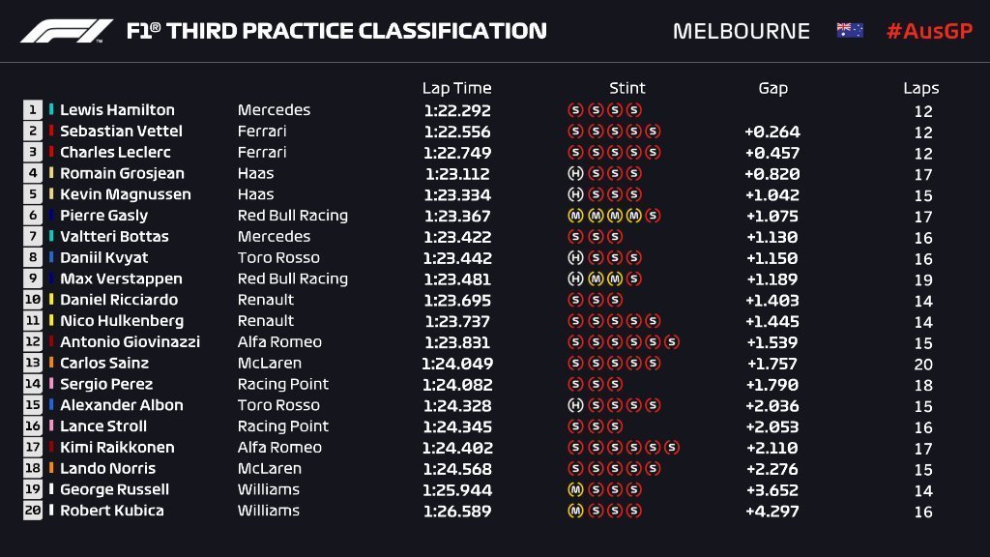This screenshot has width=990, height=557.
Task: Click the teal team color bar beside Hamilton
Action: pyautogui.click(x=52, y=110)
